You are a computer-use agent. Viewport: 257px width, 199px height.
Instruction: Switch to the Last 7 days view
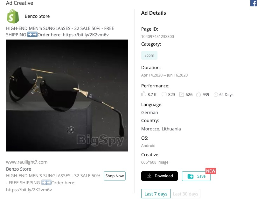coord(156,194)
